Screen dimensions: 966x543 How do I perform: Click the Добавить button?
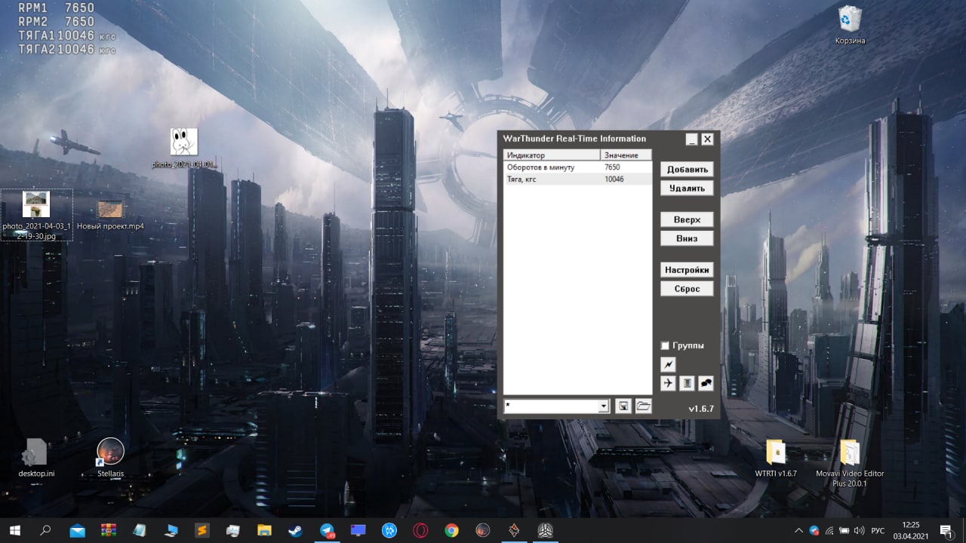[x=687, y=170]
